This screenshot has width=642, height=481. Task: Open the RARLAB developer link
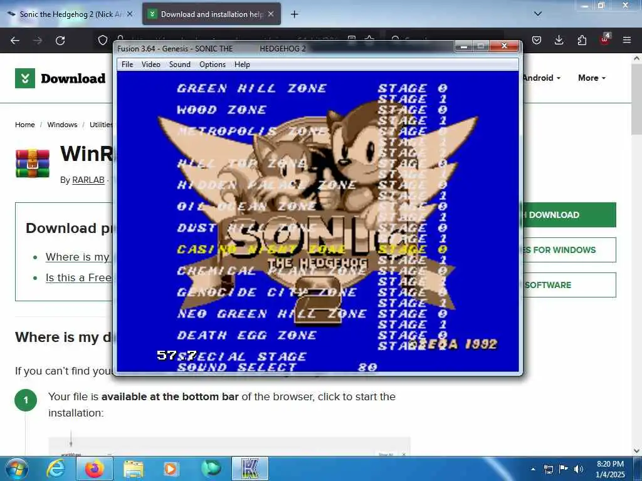click(88, 180)
